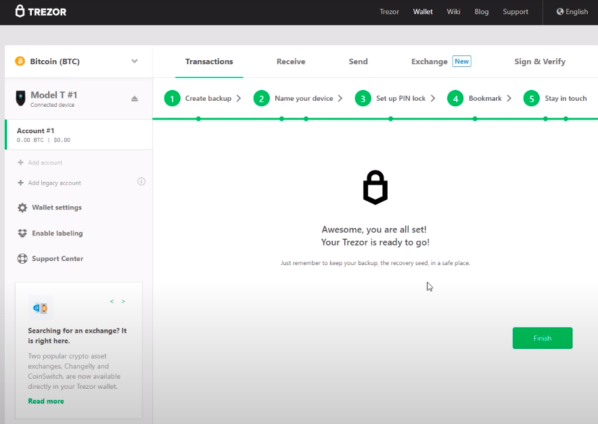
Task: Click chevron after Name your device
Action: pyautogui.click(x=340, y=98)
